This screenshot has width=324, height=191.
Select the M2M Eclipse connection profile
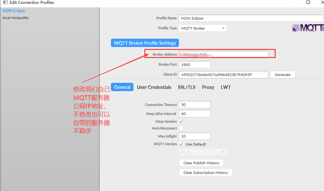(x=14, y=11)
